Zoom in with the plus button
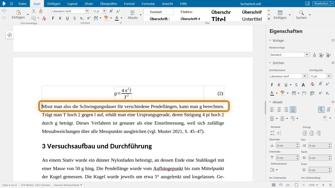Screen dimensions: 335x188 [x=323, y=185]
